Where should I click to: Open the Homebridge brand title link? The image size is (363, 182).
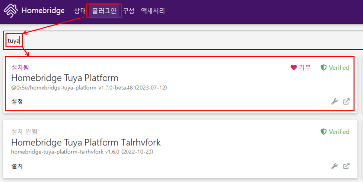click(43, 11)
